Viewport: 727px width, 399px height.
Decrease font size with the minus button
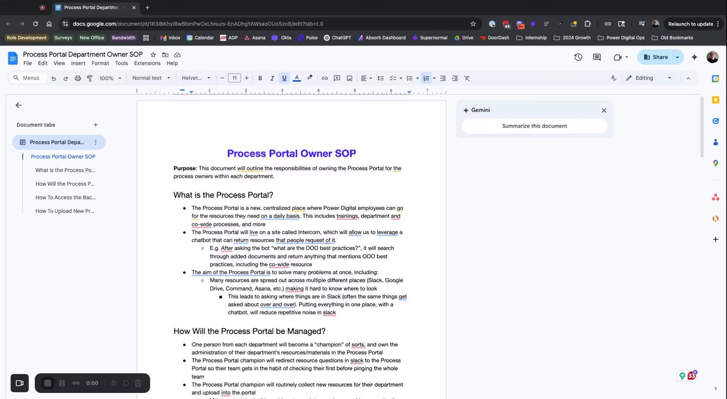[222, 78]
